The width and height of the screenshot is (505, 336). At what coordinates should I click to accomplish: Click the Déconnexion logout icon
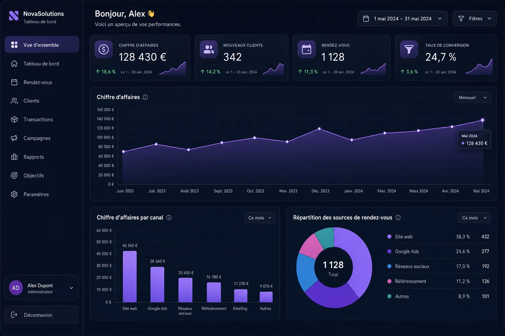coord(14,315)
